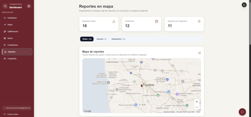
Task: Click the Reportes en mapa heading
Action: point(96,7)
